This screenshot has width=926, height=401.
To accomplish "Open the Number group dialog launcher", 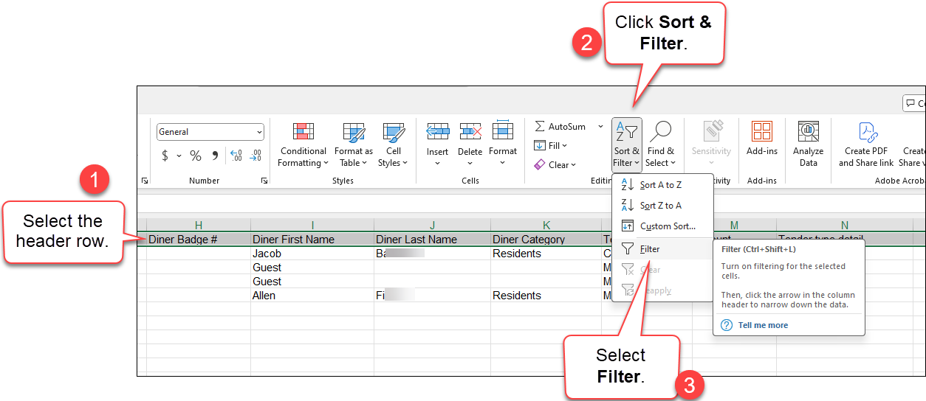I will click(264, 181).
